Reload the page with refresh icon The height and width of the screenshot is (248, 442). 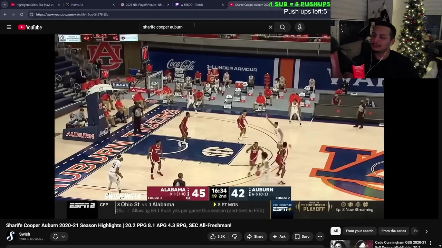[21, 14]
